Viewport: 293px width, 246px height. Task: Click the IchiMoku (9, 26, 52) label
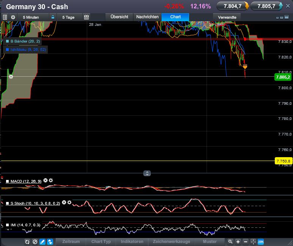pyautogui.click(x=28, y=50)
